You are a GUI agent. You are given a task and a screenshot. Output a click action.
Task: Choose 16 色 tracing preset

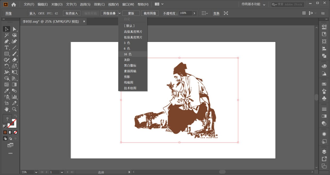click(x=128, y=54)
